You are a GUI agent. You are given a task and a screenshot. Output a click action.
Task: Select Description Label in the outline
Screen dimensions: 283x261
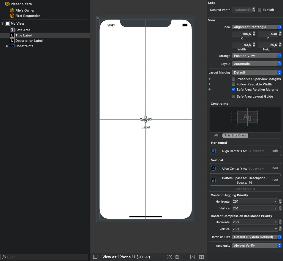(29, 41)
